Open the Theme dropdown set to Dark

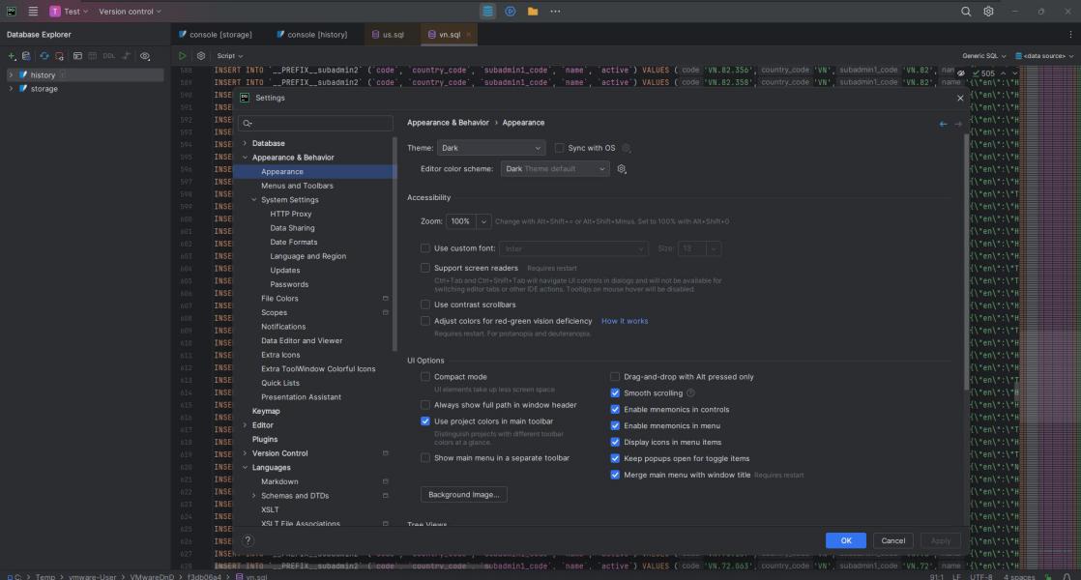(491, 148)
